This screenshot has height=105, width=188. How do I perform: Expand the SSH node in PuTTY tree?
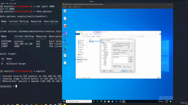[103, 64]
